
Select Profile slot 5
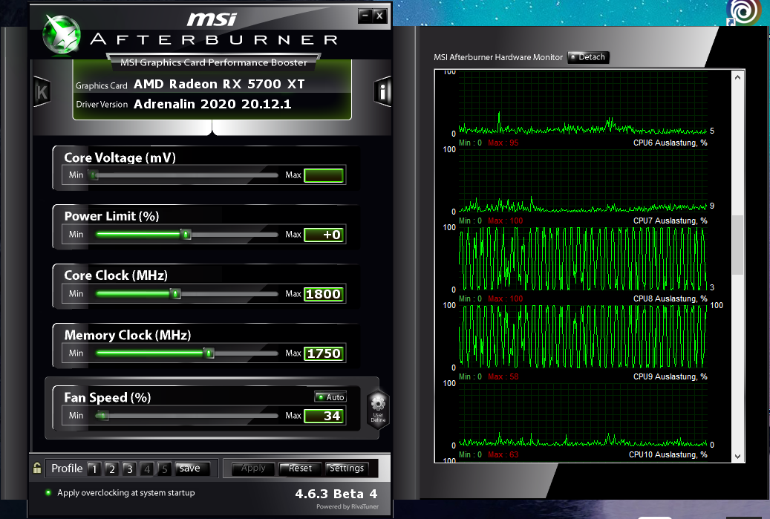(165, 469)
